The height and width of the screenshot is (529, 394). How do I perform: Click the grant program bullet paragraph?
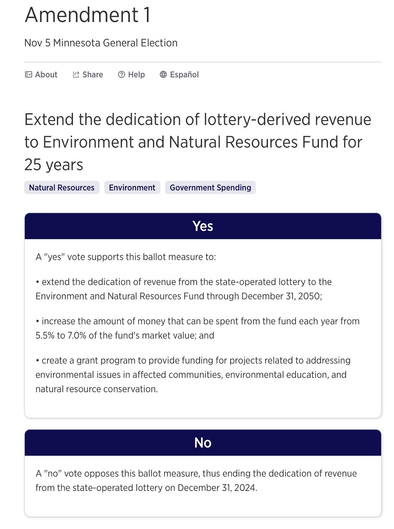193,375
